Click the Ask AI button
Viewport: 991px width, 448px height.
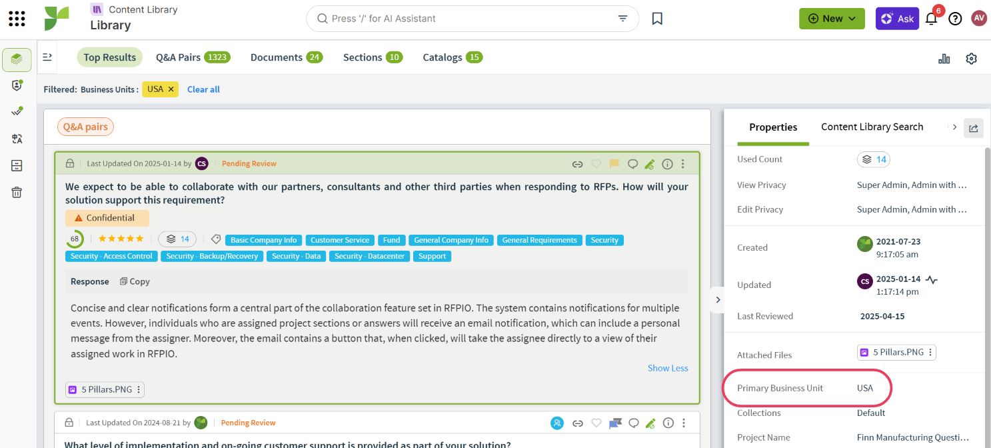(897, 19)
